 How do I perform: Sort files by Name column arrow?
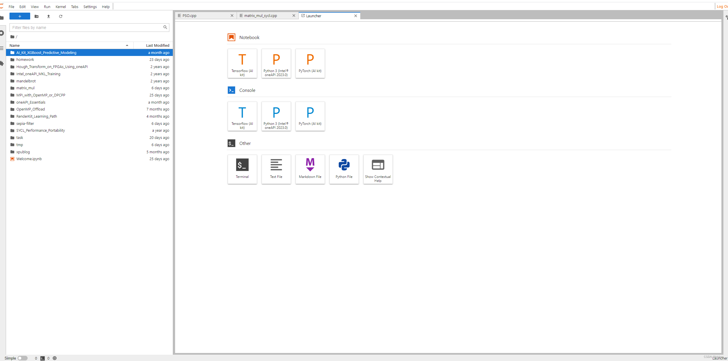127,45
